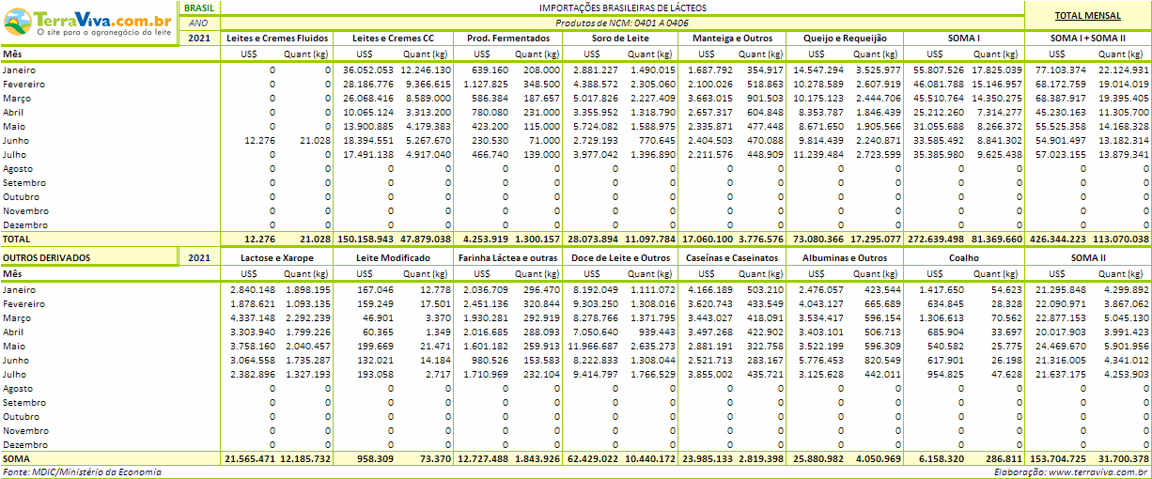Select the ANO label cell
The height and width of the screenshot is (479, 1152).
198,23
